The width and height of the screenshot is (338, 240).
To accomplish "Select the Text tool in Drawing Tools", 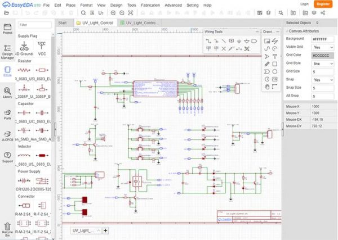I will click(x=274, y=56).
